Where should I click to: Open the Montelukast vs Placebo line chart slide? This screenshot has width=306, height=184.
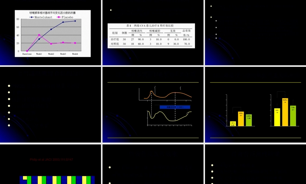[50, 33]
